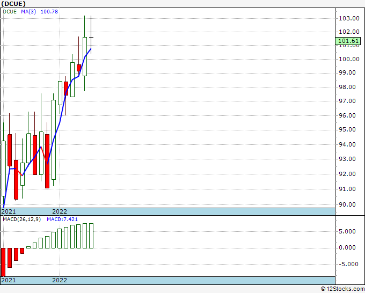365x293 pixels.
Task: Click the MACD:7.421 value readout
Action: [x=62, y=219]
